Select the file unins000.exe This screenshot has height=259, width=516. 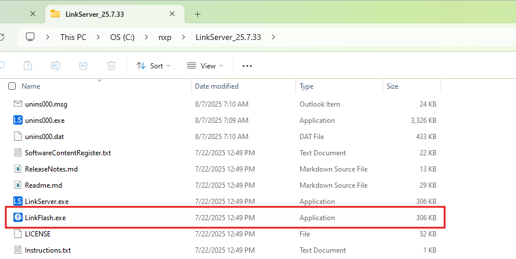[45, 121]
